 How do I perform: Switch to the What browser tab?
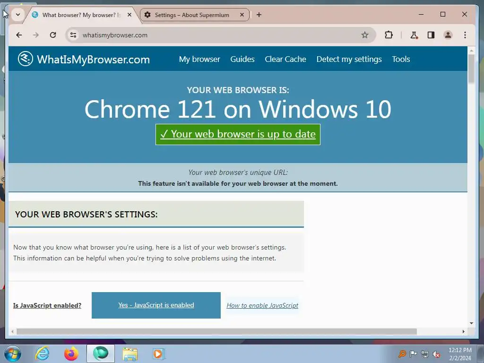tap(81, 15)
